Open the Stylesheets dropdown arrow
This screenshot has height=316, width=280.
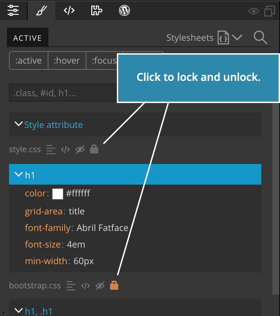[x=237, y=37]
